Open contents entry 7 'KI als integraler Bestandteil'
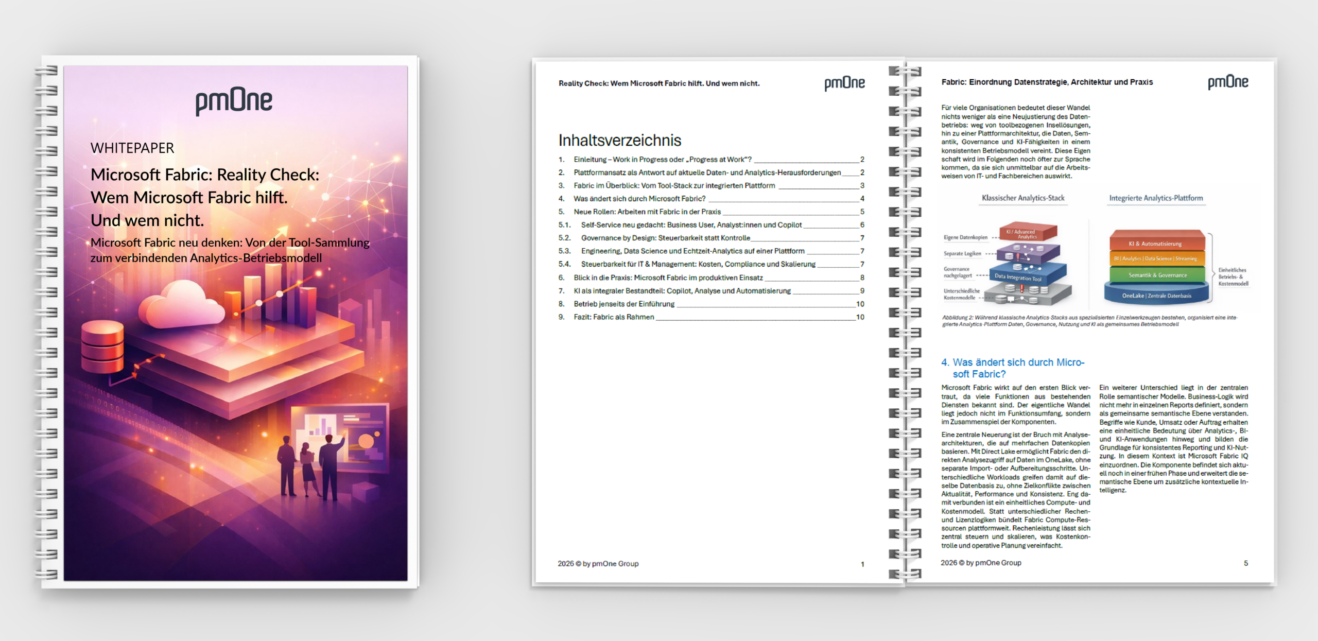The height and width of the screenshot is (641, 1318). [712, 291]
